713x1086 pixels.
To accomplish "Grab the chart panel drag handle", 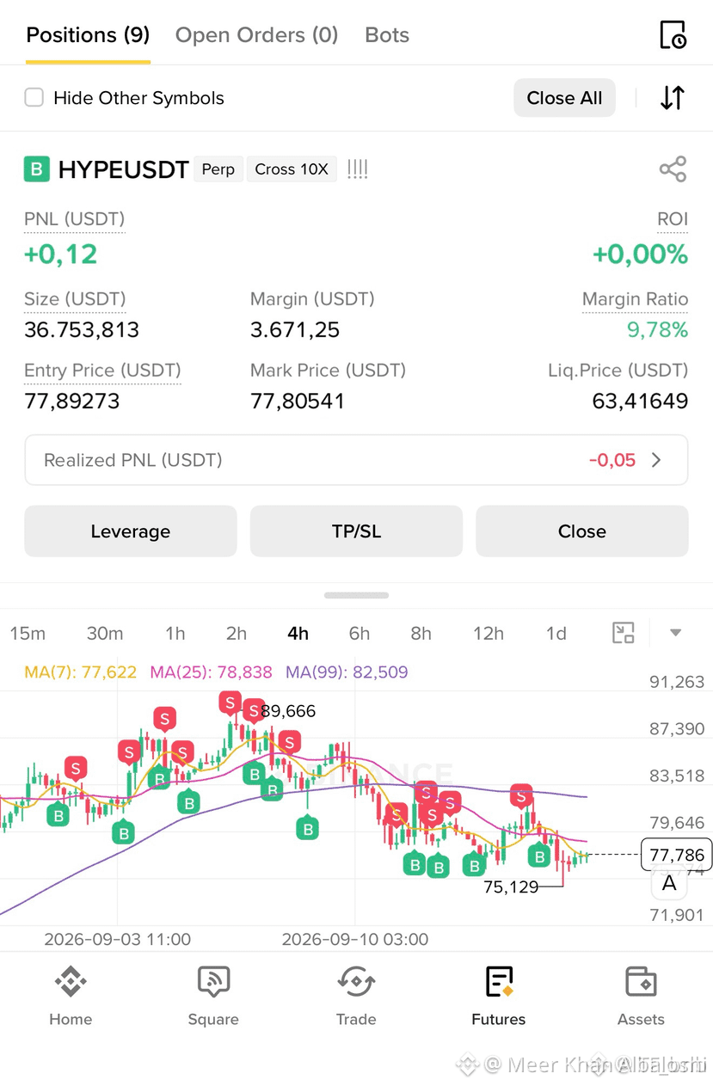I will pos(356,595).
